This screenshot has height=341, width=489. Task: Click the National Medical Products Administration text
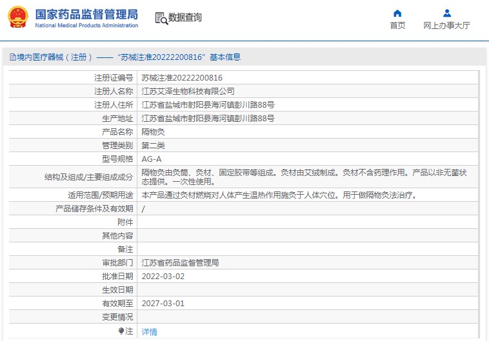(86, 26)
